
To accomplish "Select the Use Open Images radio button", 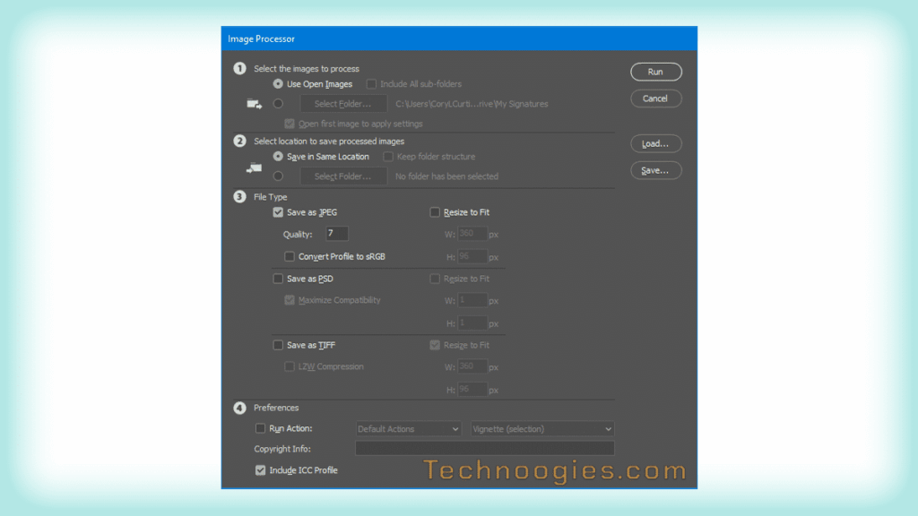I will pos(278,84).
